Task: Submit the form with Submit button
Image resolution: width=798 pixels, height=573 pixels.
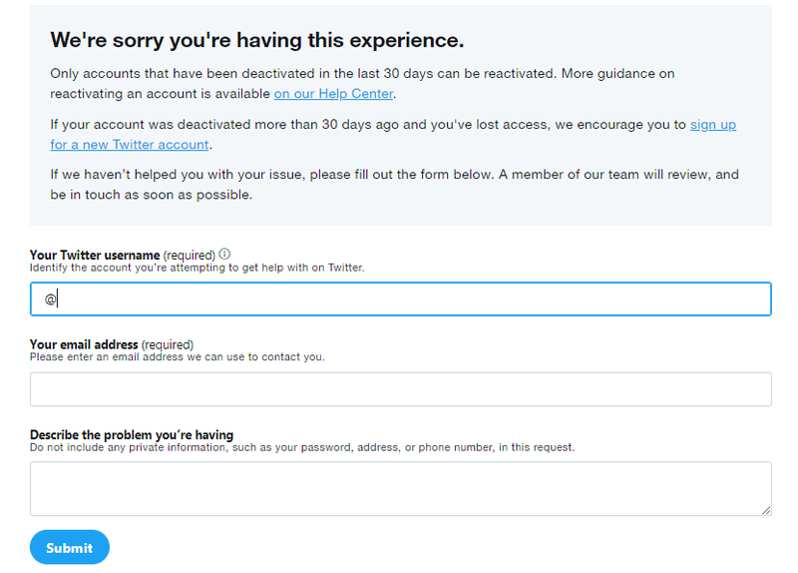Action: 70,547
